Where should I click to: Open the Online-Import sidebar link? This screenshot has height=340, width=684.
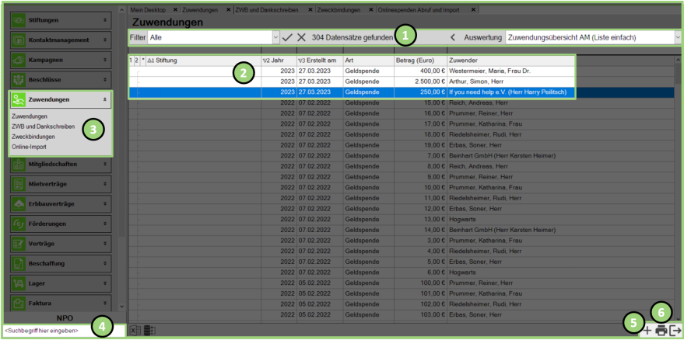click(28, 146)
